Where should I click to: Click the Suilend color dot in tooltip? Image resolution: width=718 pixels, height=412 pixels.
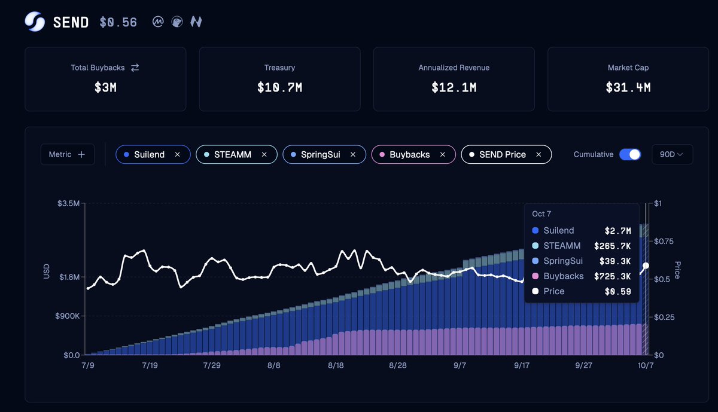pos(536,230)
